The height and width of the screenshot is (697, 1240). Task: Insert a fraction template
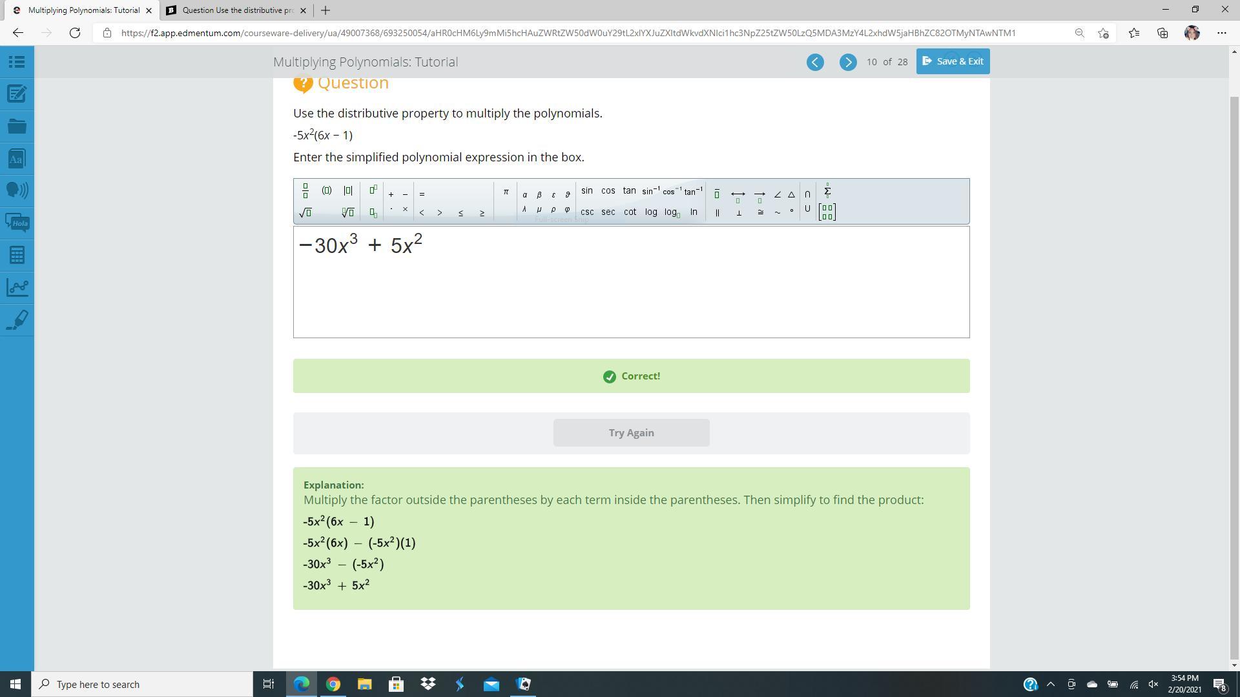(305, 191)
